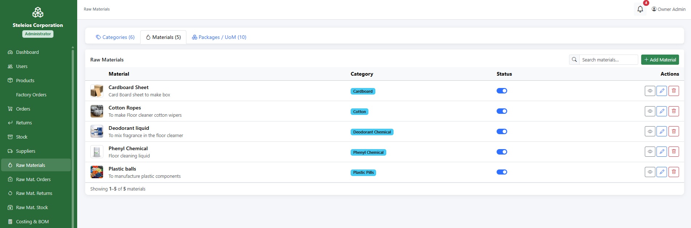Toggle status of Cardboard Sheet
This screenshot has width=691, height=228.
click(x=502, y=91)
